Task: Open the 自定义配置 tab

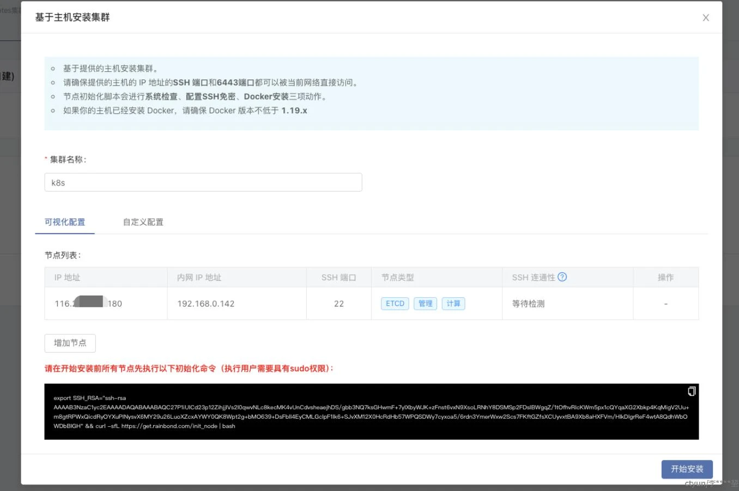Action: click(x=143, y=222)
